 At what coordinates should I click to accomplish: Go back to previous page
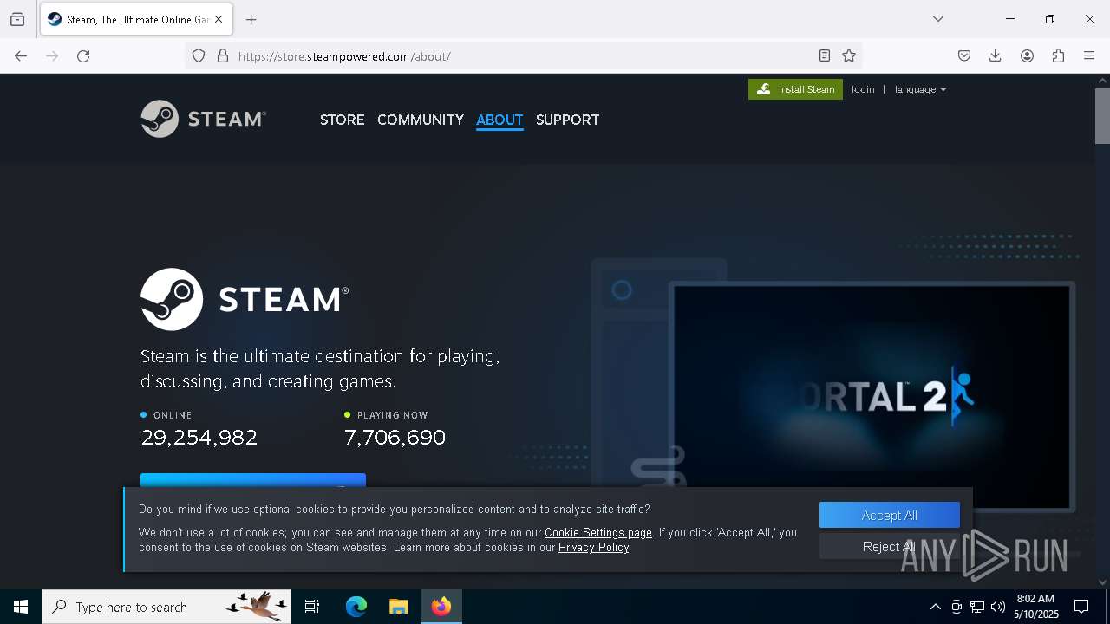[x=21, y=56]
